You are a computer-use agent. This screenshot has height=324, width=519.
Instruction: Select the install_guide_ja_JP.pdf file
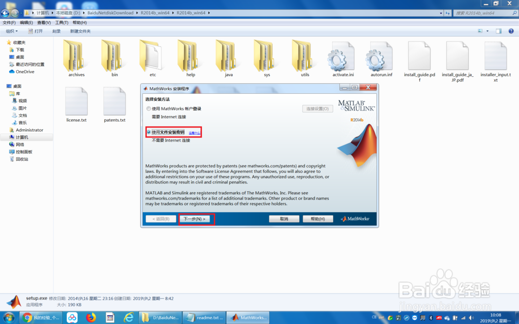click(457, 61)
